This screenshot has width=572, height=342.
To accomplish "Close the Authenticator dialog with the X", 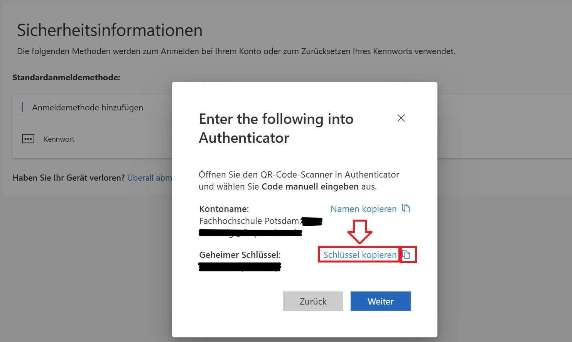I will [401, 118].
